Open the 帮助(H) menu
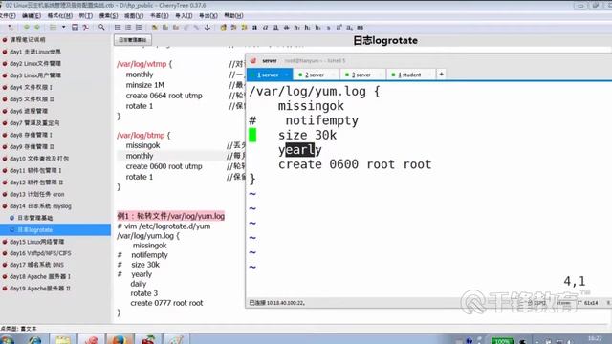This screenshot has width=612, height=344. tap(233, 16)
